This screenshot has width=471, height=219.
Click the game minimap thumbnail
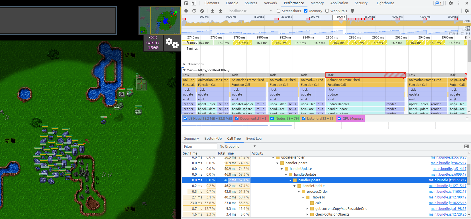(x=160, y=21)
